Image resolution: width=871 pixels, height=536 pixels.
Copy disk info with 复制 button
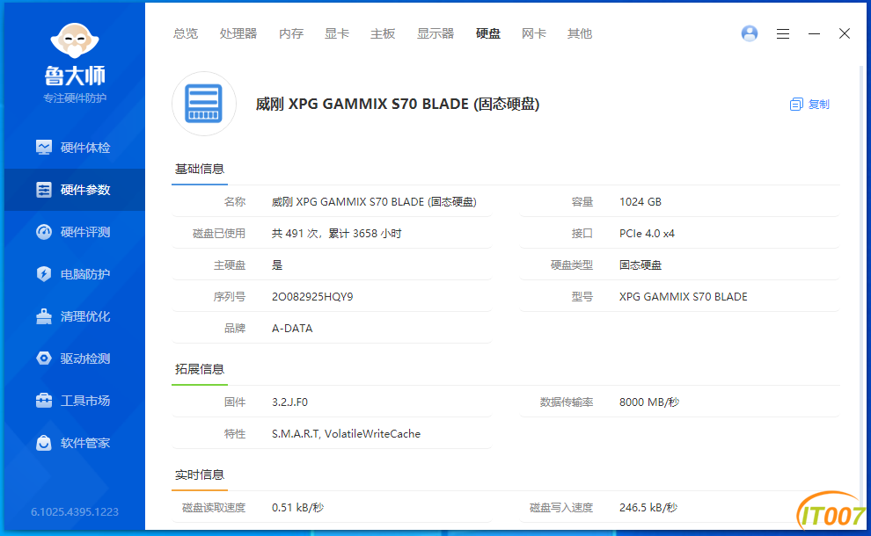tap(809, 105)
